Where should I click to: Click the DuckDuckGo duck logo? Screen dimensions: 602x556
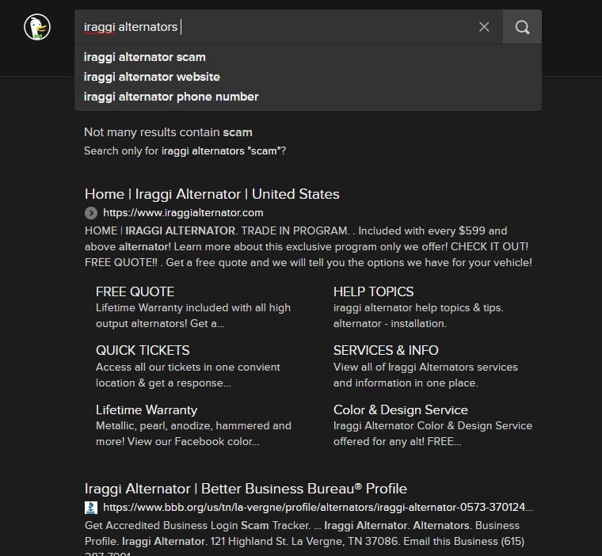(37, 27)
